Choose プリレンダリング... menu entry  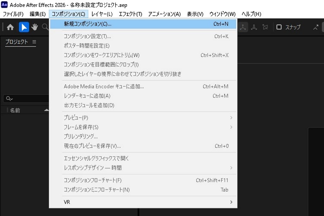[x=143, y=137]
